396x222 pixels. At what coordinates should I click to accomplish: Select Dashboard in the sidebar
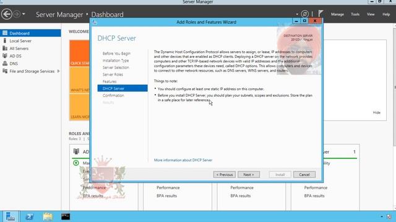click(30, 33)
